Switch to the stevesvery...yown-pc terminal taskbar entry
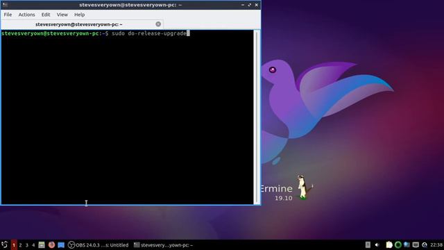Screen dimensions: 444x250 163,245
